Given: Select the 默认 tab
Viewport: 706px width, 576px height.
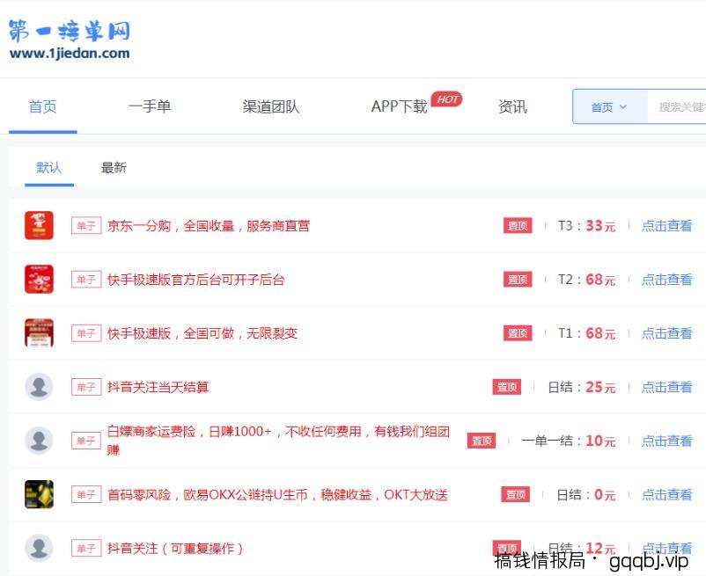Looking at the screenshot, I should (x=48, y=167).
